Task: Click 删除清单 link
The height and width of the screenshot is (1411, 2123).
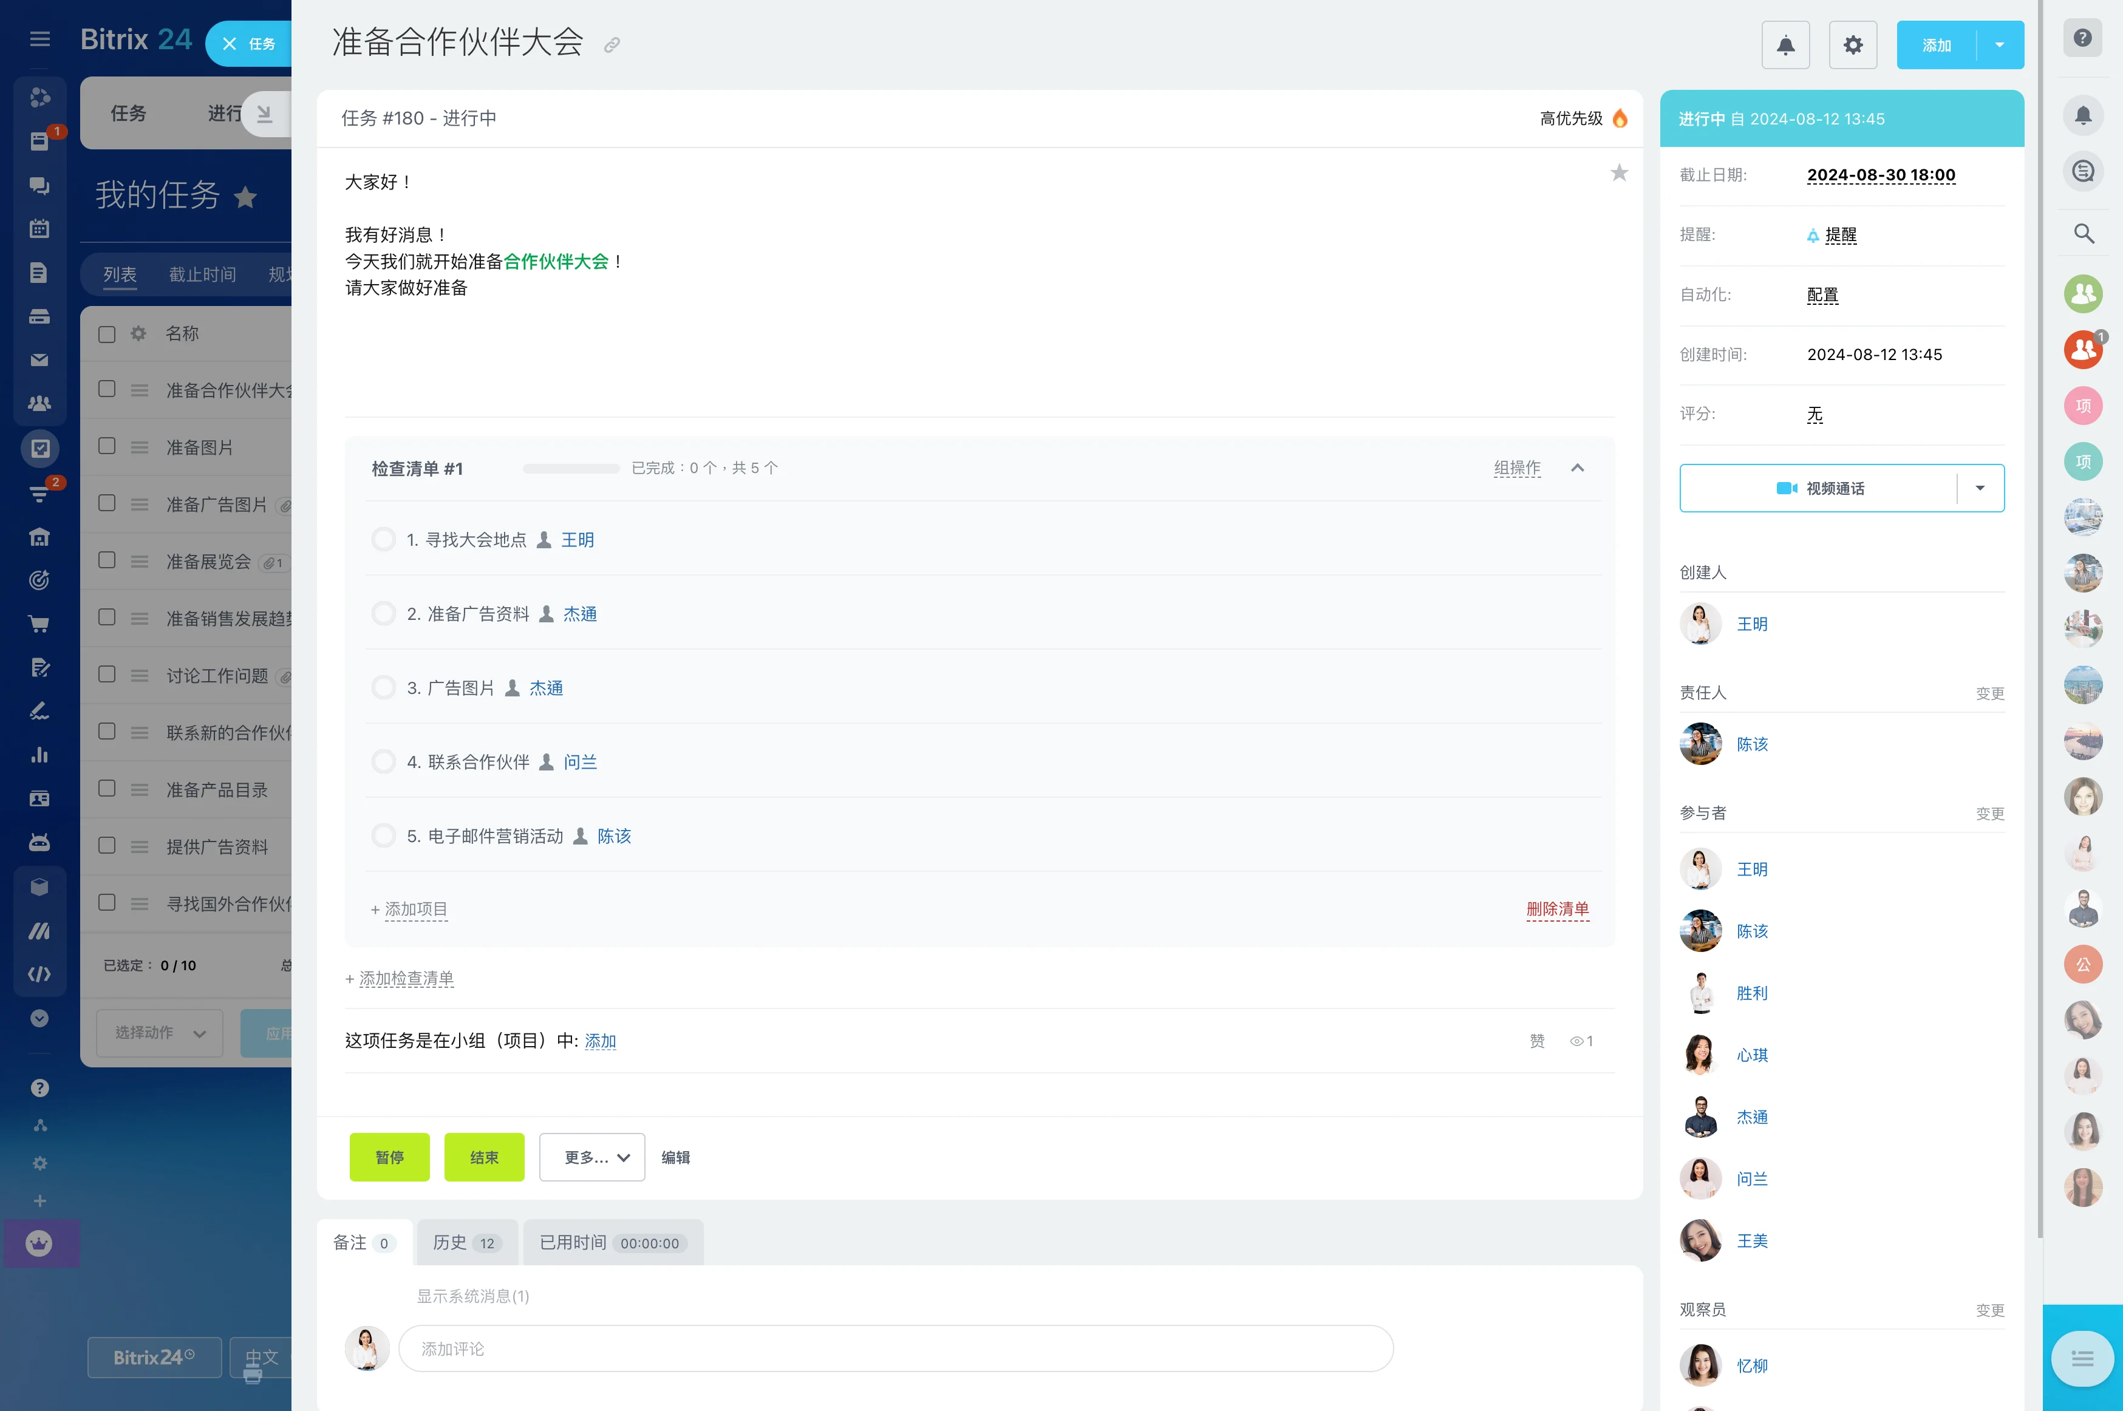Action: pyautogui.click(x=1558, y=909)
